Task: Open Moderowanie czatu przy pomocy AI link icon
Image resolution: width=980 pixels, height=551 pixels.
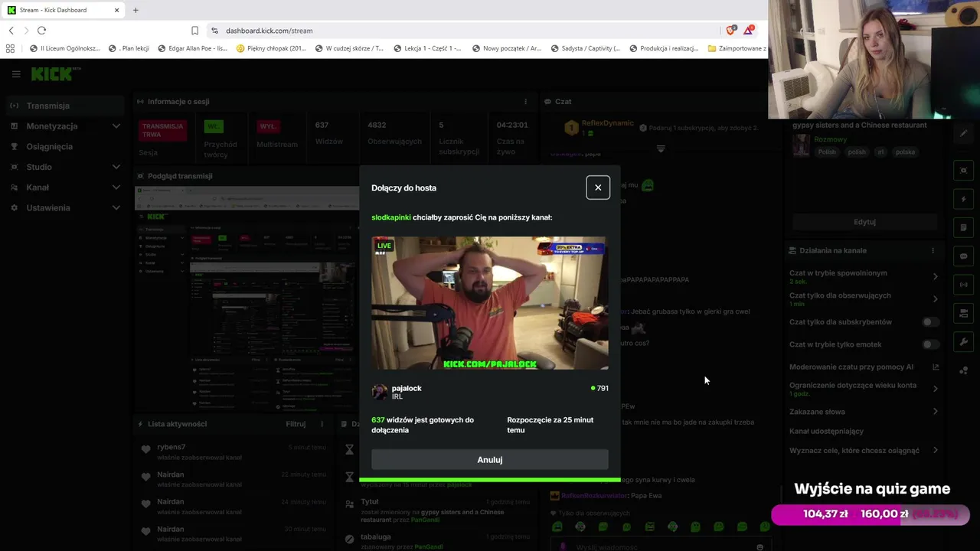Action: tap(936, 367)
